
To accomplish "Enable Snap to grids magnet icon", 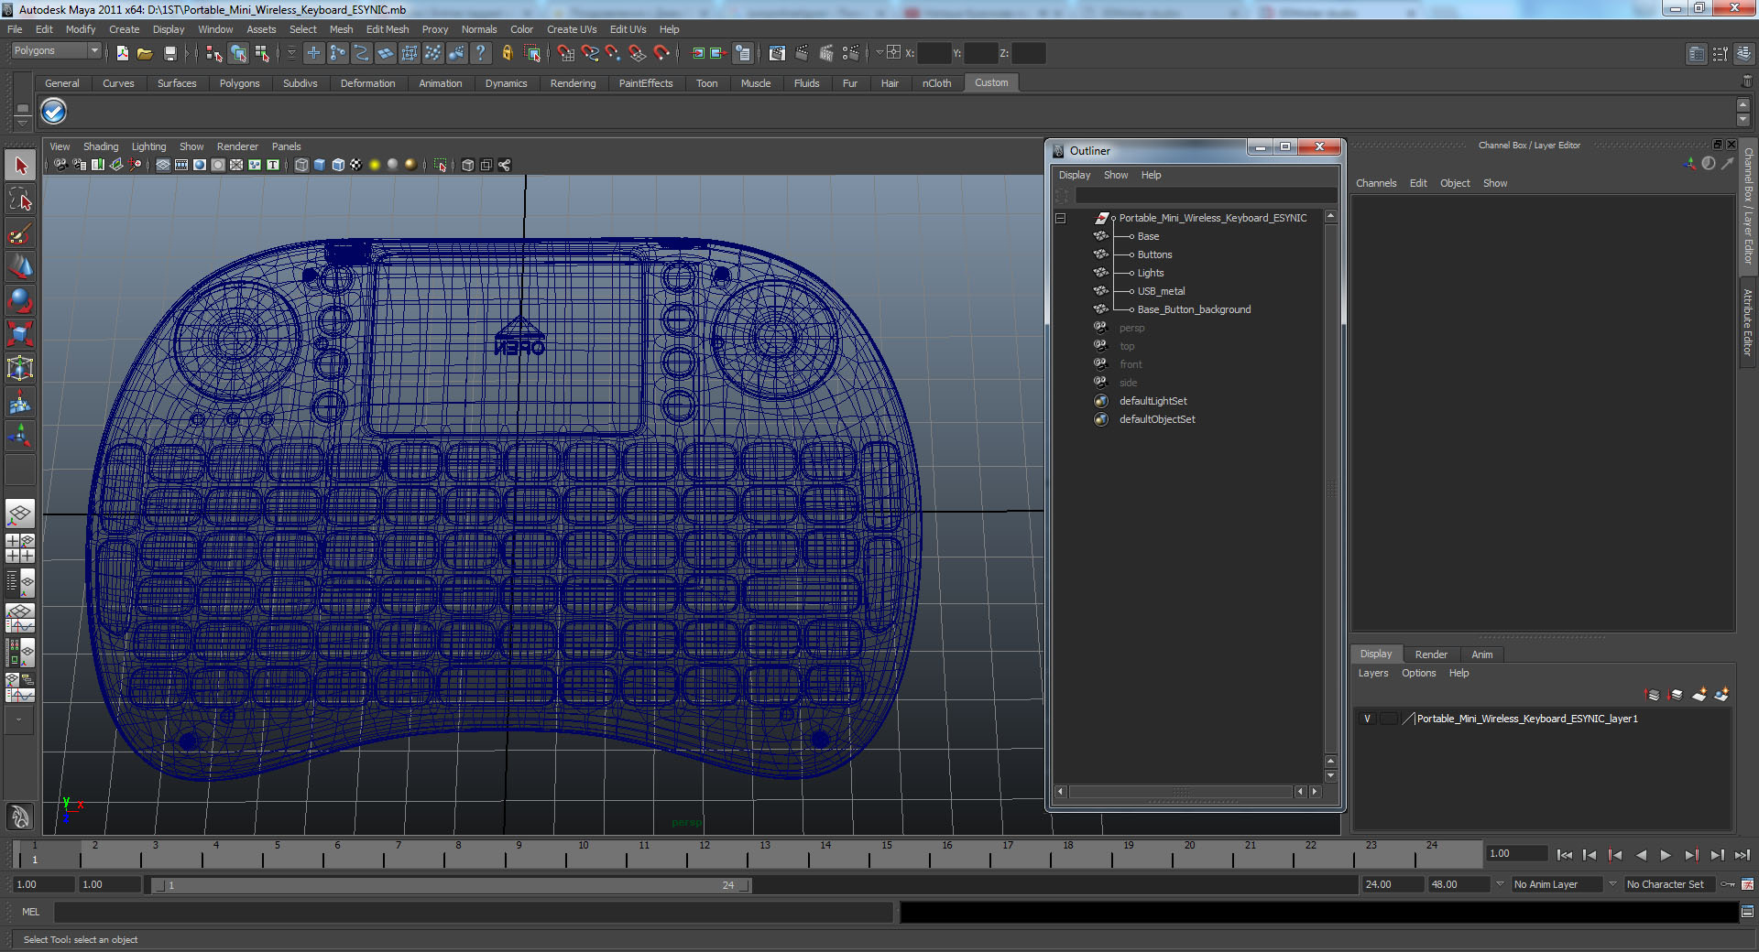I will coord(566,53).
